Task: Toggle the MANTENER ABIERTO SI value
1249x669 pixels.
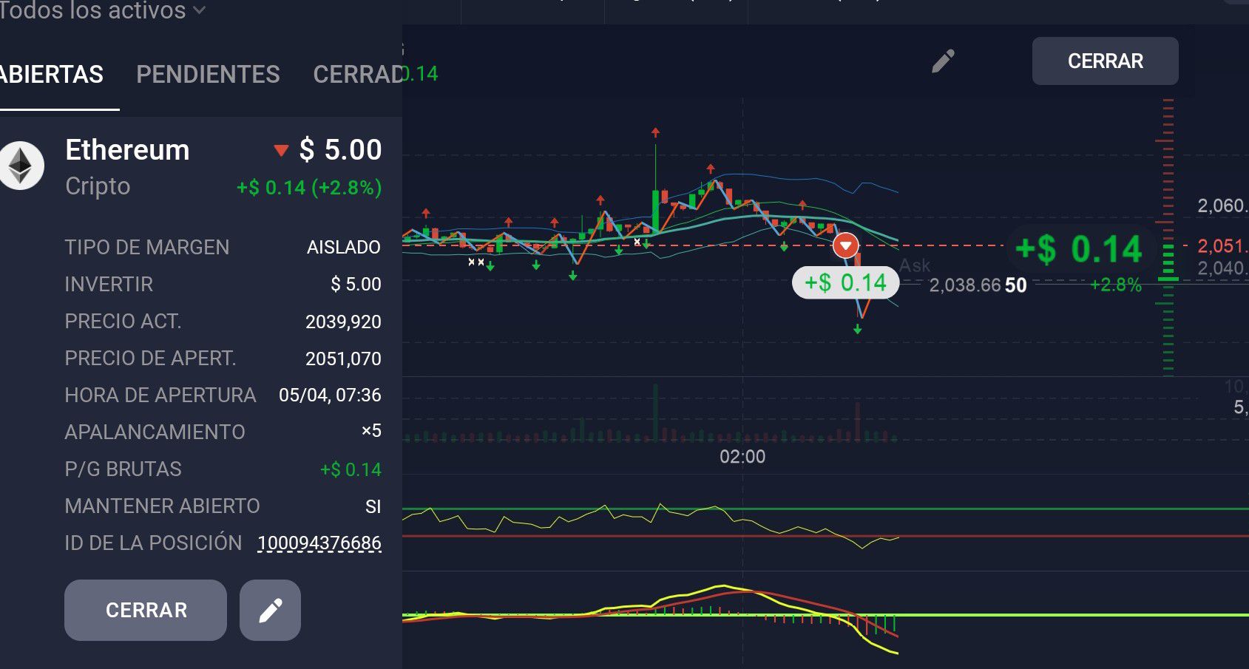Action: click(373, 506)
